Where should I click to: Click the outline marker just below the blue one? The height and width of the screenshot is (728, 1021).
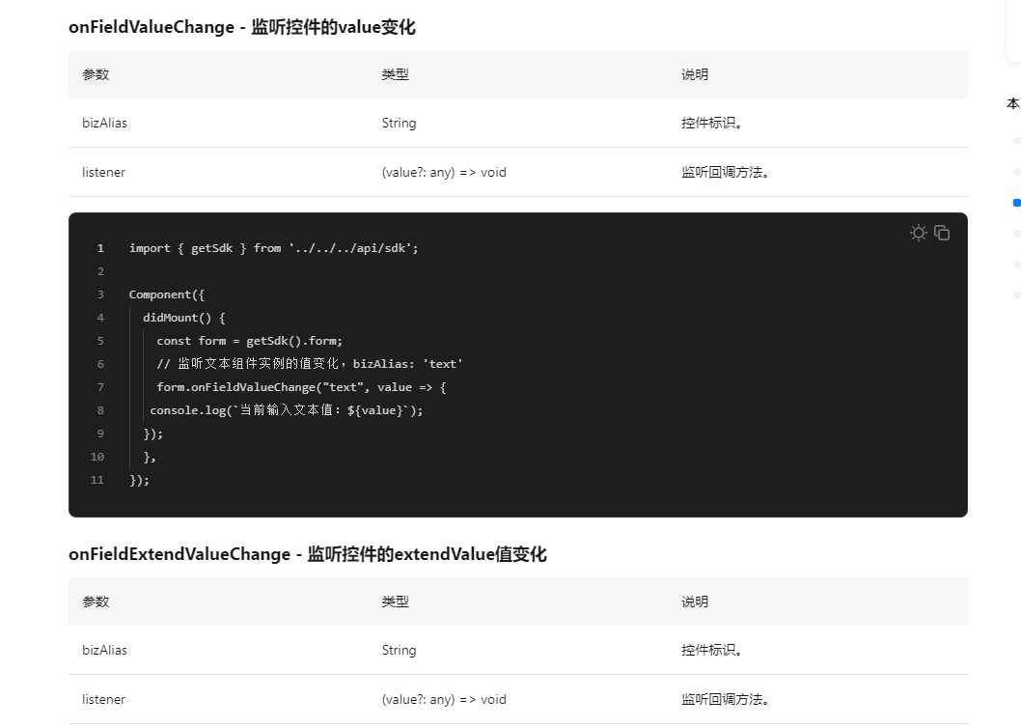click(x=1016, y=234)
